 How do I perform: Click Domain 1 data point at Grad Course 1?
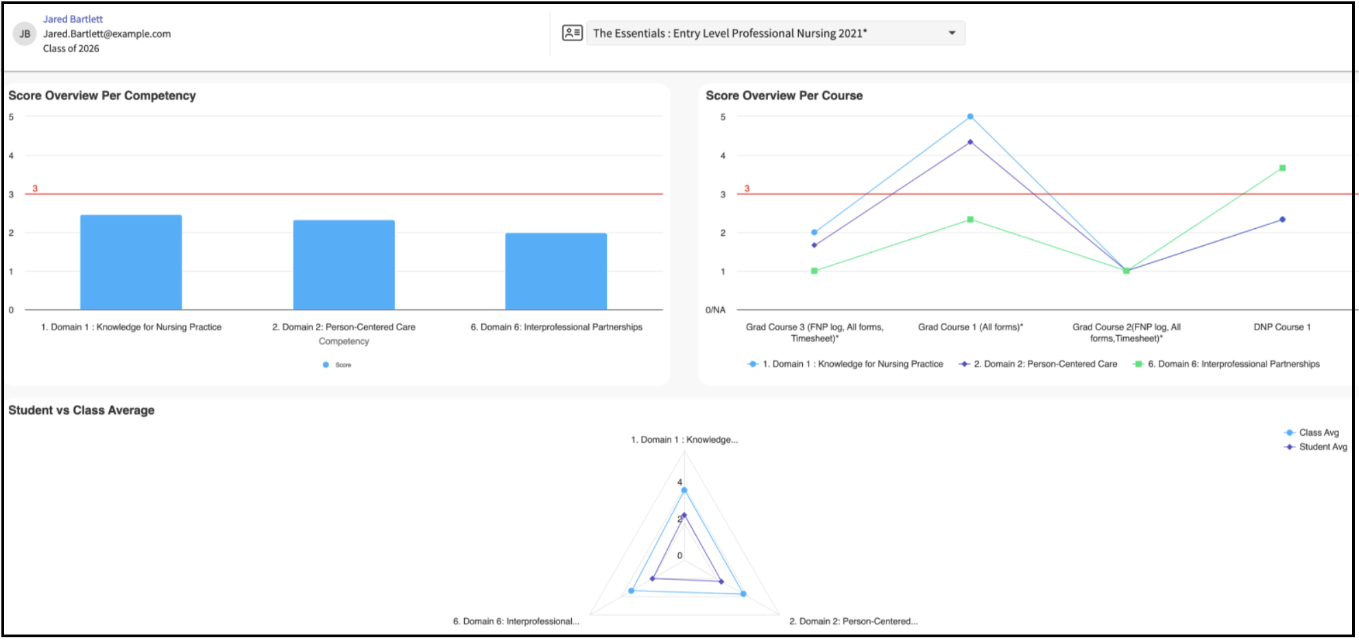coord(970,116)
